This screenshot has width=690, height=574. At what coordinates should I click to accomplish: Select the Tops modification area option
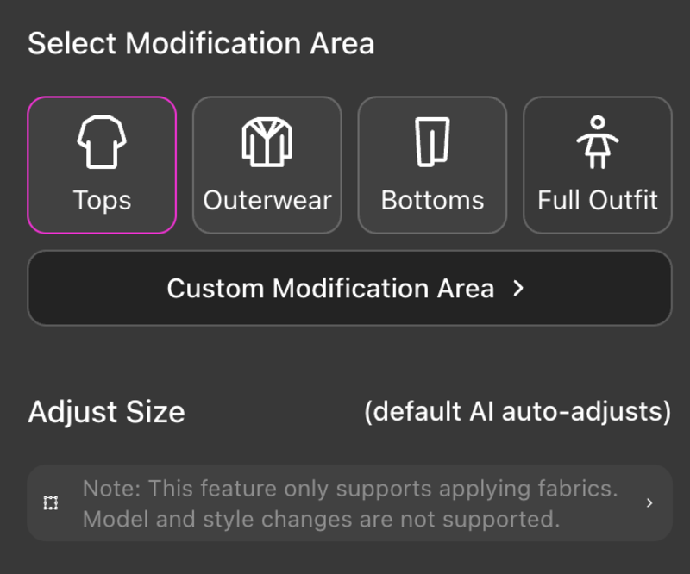tap(101, 164)
